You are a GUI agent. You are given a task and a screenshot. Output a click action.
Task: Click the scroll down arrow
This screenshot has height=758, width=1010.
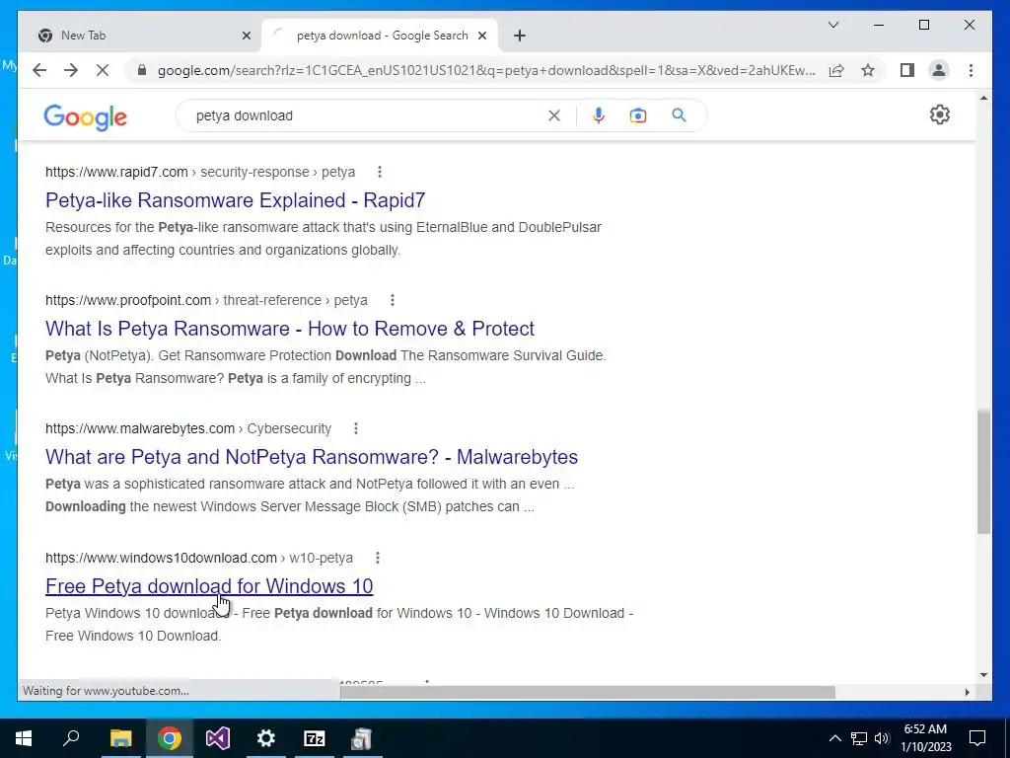[983, 675]
